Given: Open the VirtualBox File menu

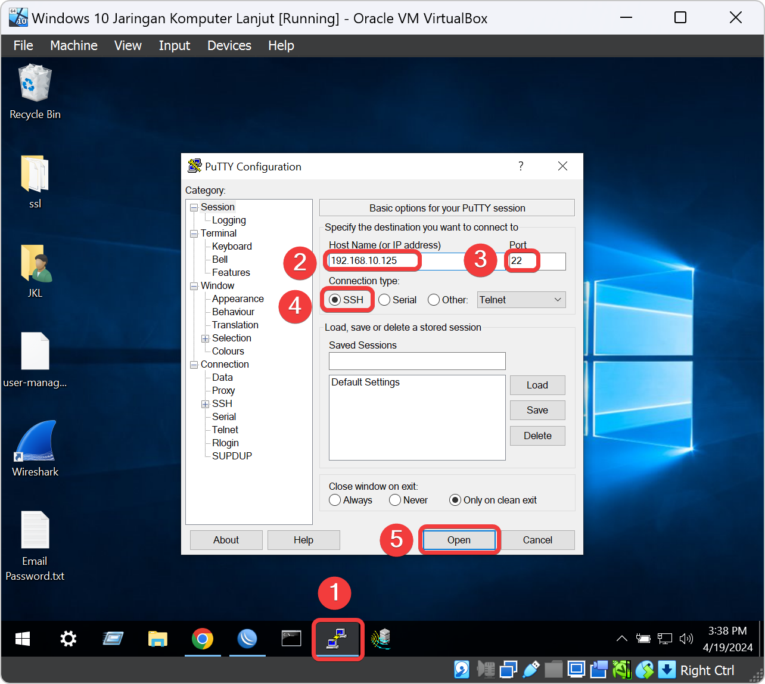Looking at the screenshot, I should point(23,45).
